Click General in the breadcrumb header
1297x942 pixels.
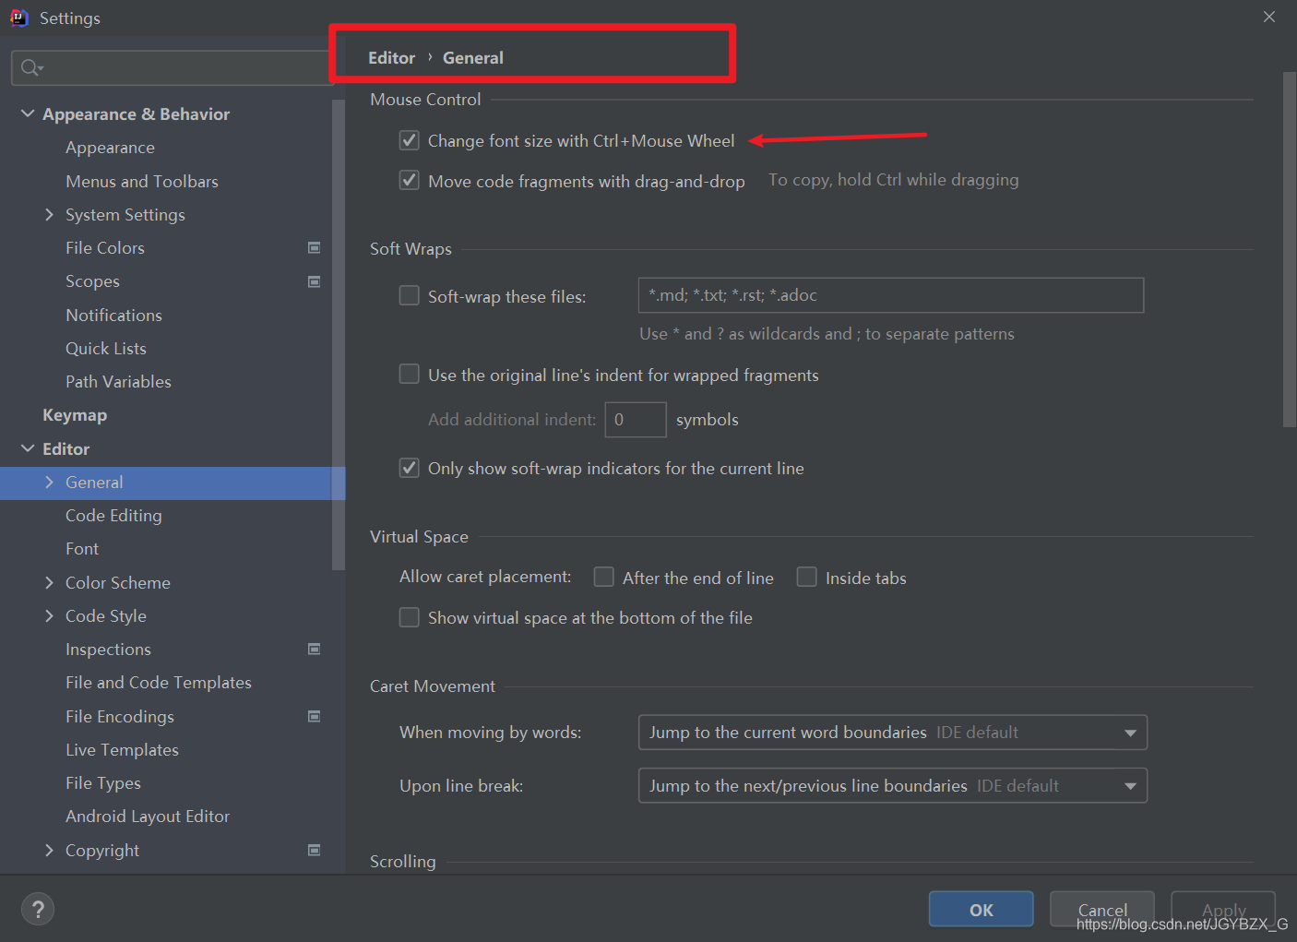click(x=473, y=57)
